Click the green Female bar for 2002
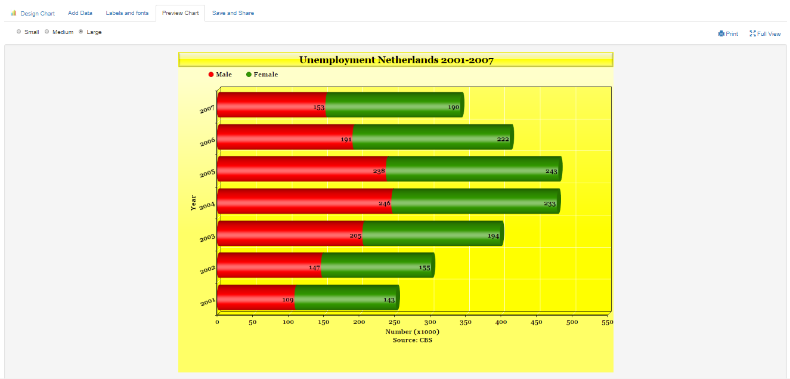The height and width of the screenshot is (379, 790). (378, 265)
